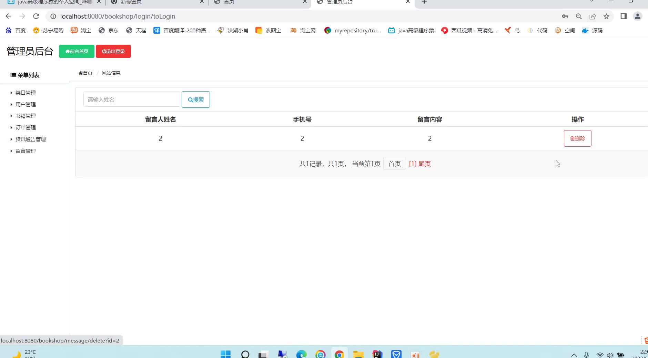Open 订单管理 in the menu list
Viewport: 648px width, 358px height.
[26, 128]
